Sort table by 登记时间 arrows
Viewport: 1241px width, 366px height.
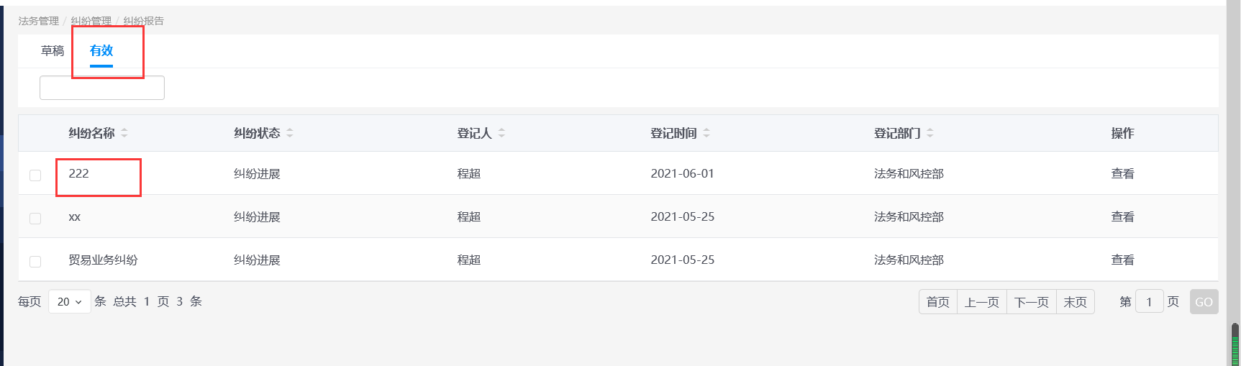706,133
